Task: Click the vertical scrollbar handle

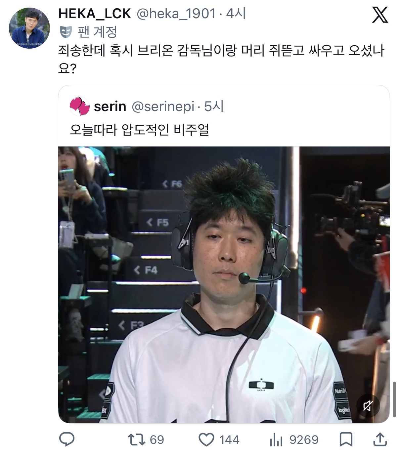Action: [394, 399]
